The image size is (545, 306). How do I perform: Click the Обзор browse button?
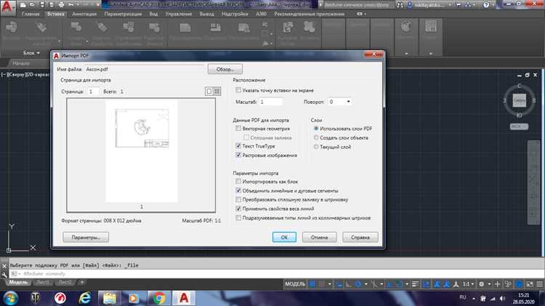(x=225, y=69)
